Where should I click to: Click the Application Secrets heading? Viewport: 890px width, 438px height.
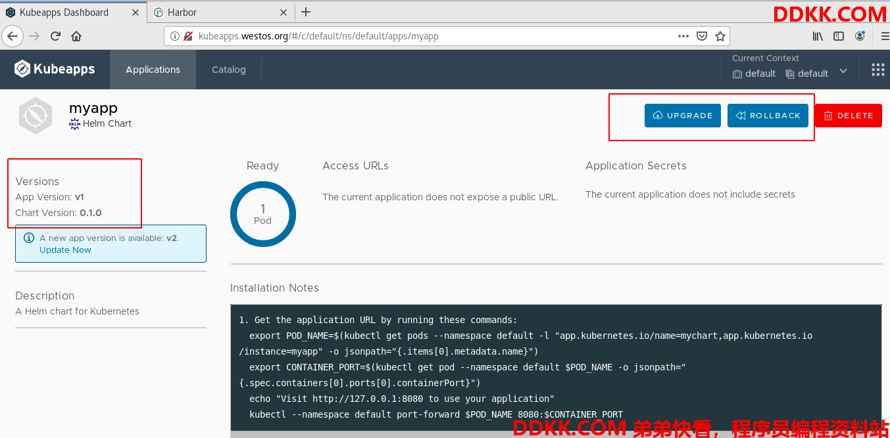pyautogui.click(x=636, y=165)
